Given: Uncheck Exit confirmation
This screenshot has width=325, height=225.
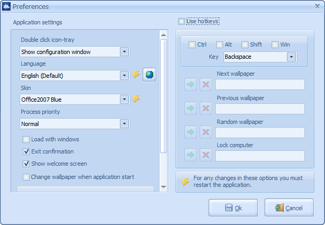Looking at the screenshot, I should click(x=26, y=152).
